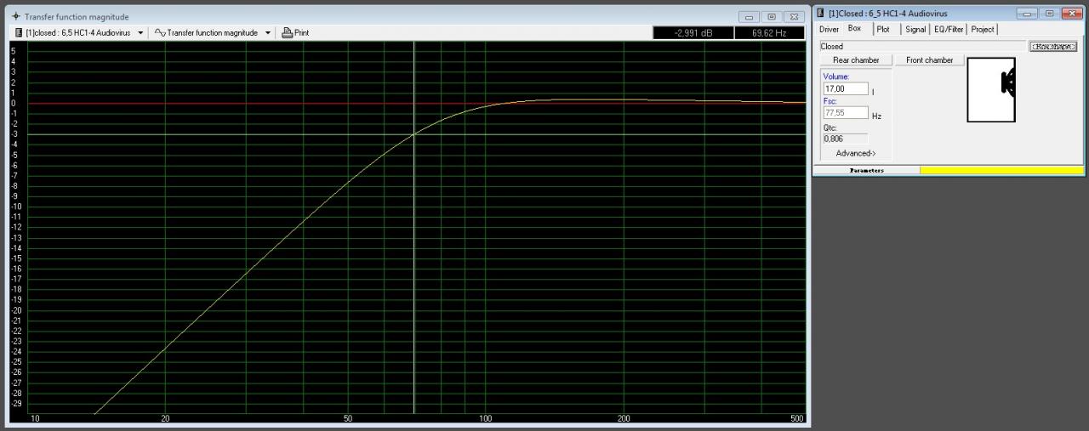
Task: Click into the Volume input field
Action: (846, 88)
